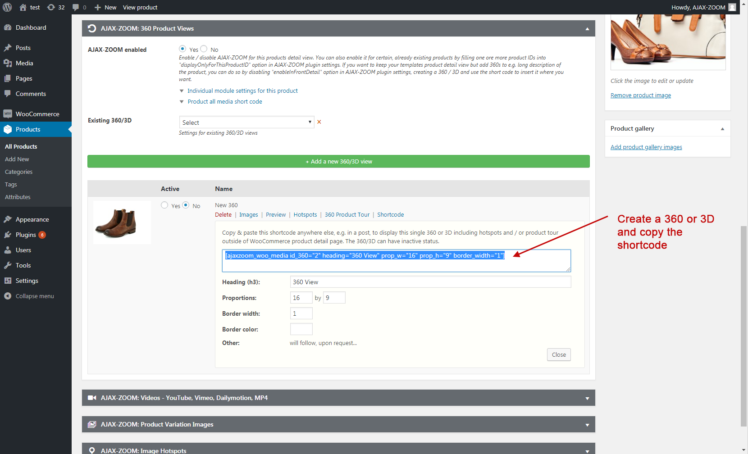
Task: Open the Existing 360/3D Select dropdown
Action: point(246,122)
